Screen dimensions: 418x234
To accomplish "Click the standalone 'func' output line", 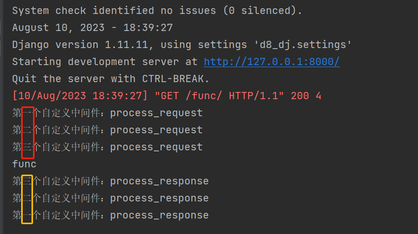I will pyautogui.click(x=24, y=164).
